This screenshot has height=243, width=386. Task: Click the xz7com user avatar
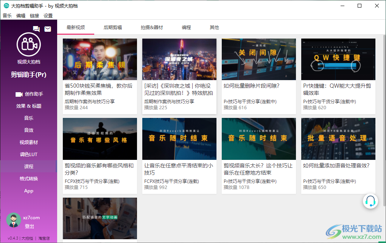(14, 220)
